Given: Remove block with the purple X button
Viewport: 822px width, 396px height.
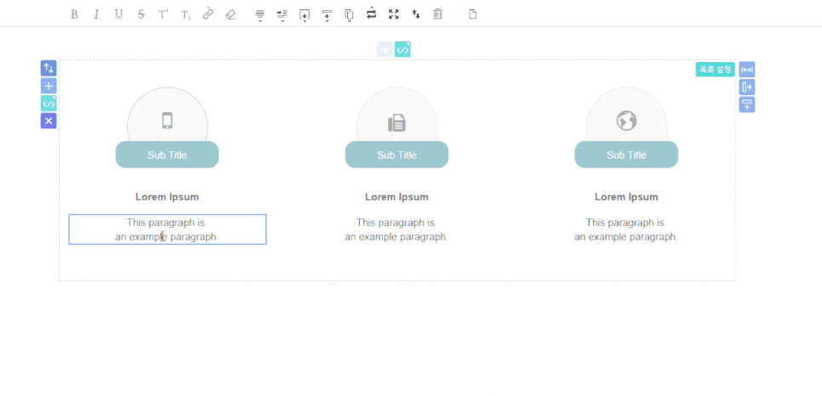Looking at the screenshot, I should tap(49, 121).
